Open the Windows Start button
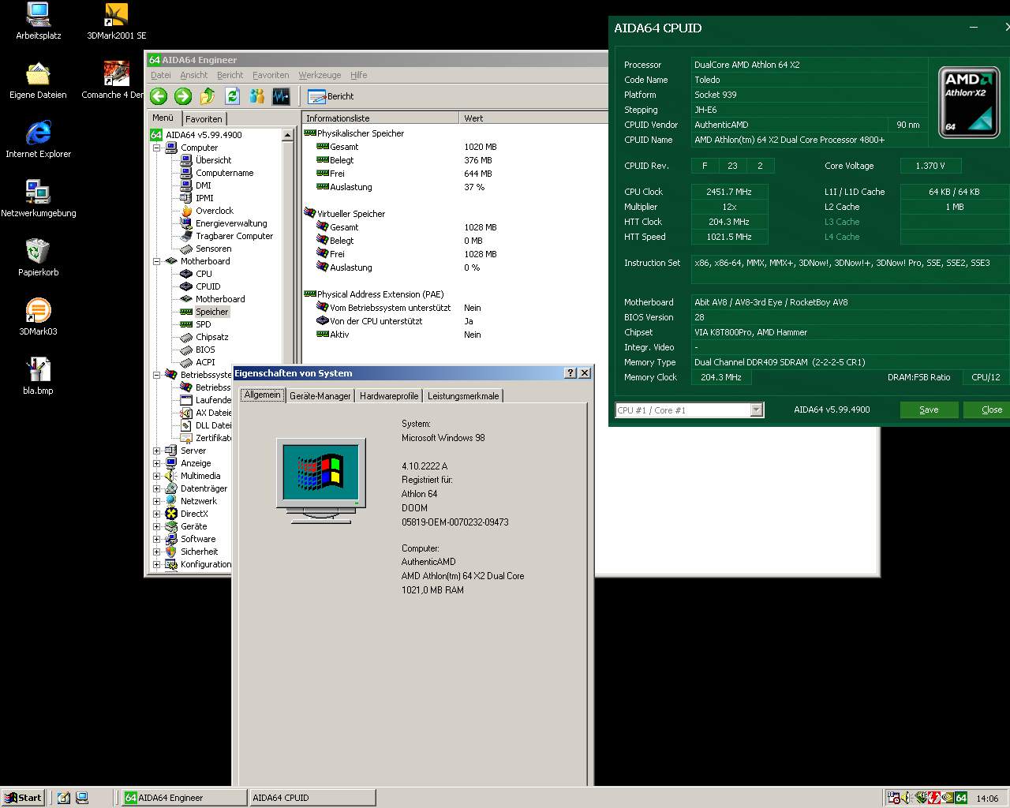 [22, 798]
